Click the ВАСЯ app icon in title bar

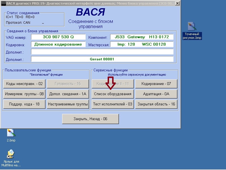[3, 3]
